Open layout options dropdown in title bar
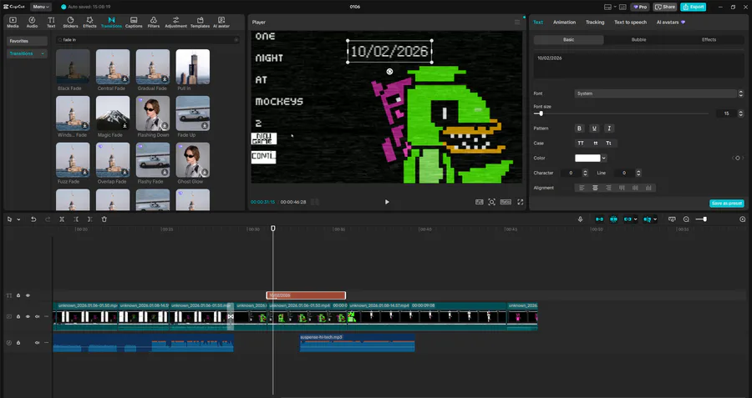 click(x=608, y=7)
